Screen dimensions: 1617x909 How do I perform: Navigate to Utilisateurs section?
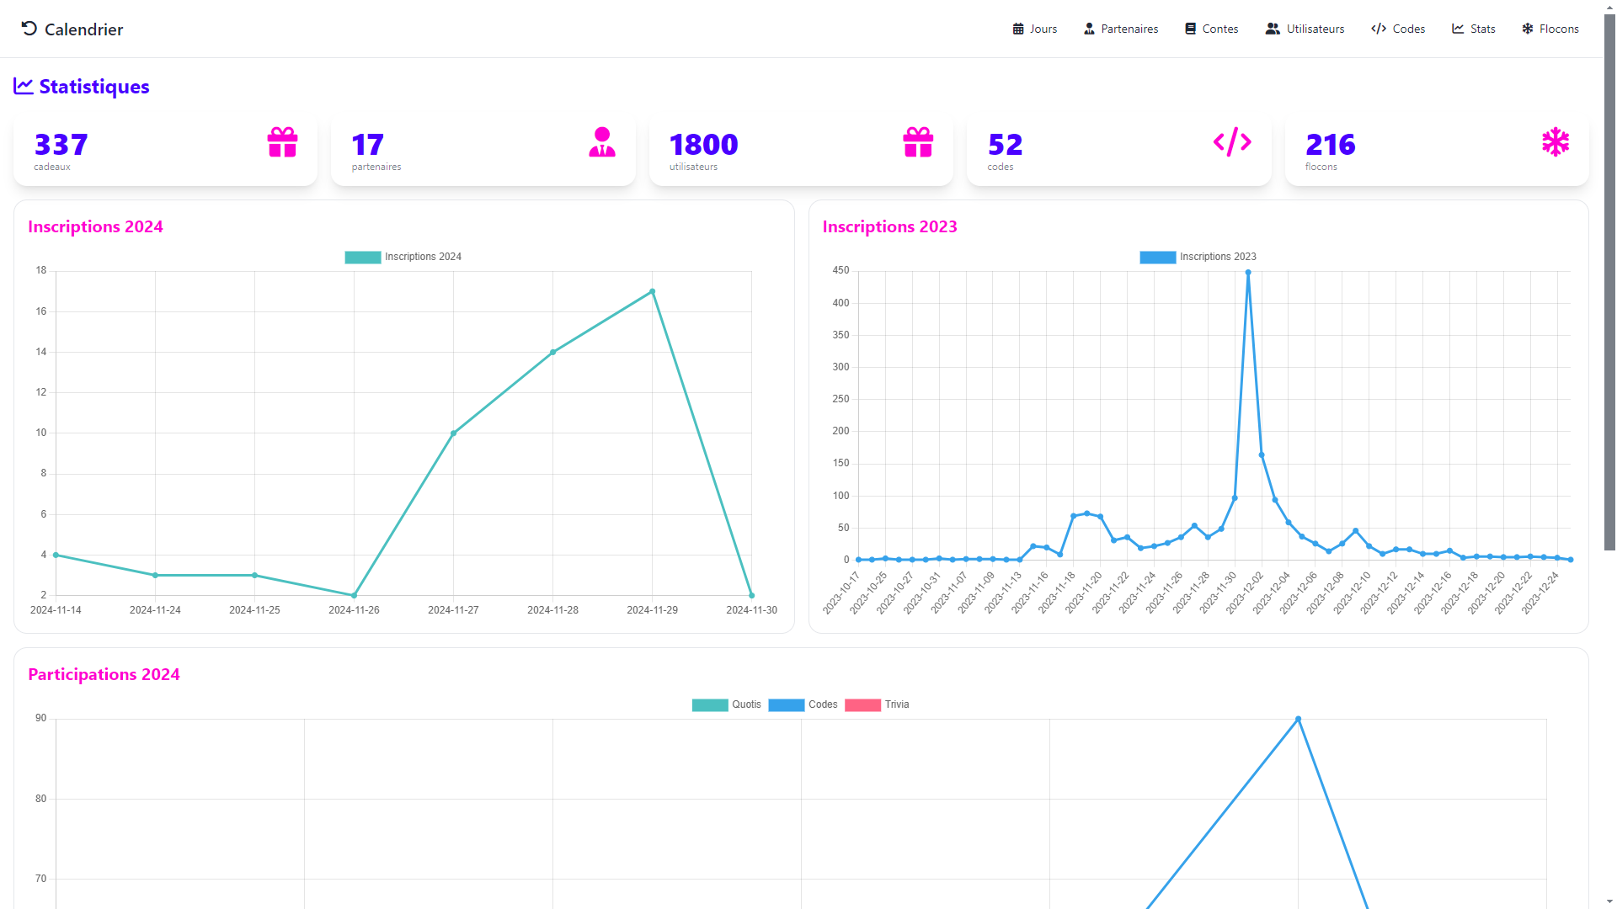(x=1305, y=29)
